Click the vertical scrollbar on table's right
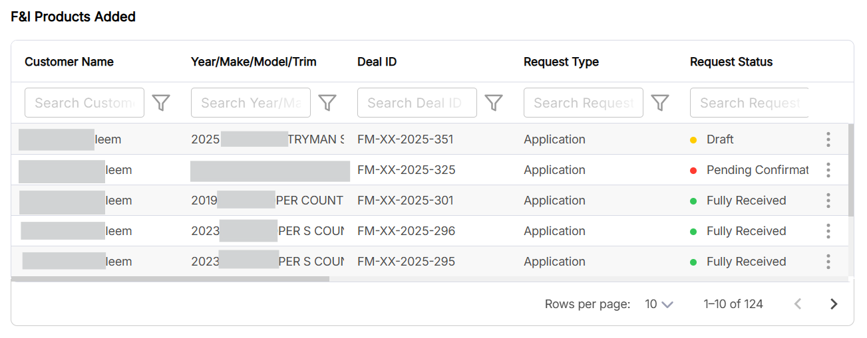 click(x=851, y=170)
